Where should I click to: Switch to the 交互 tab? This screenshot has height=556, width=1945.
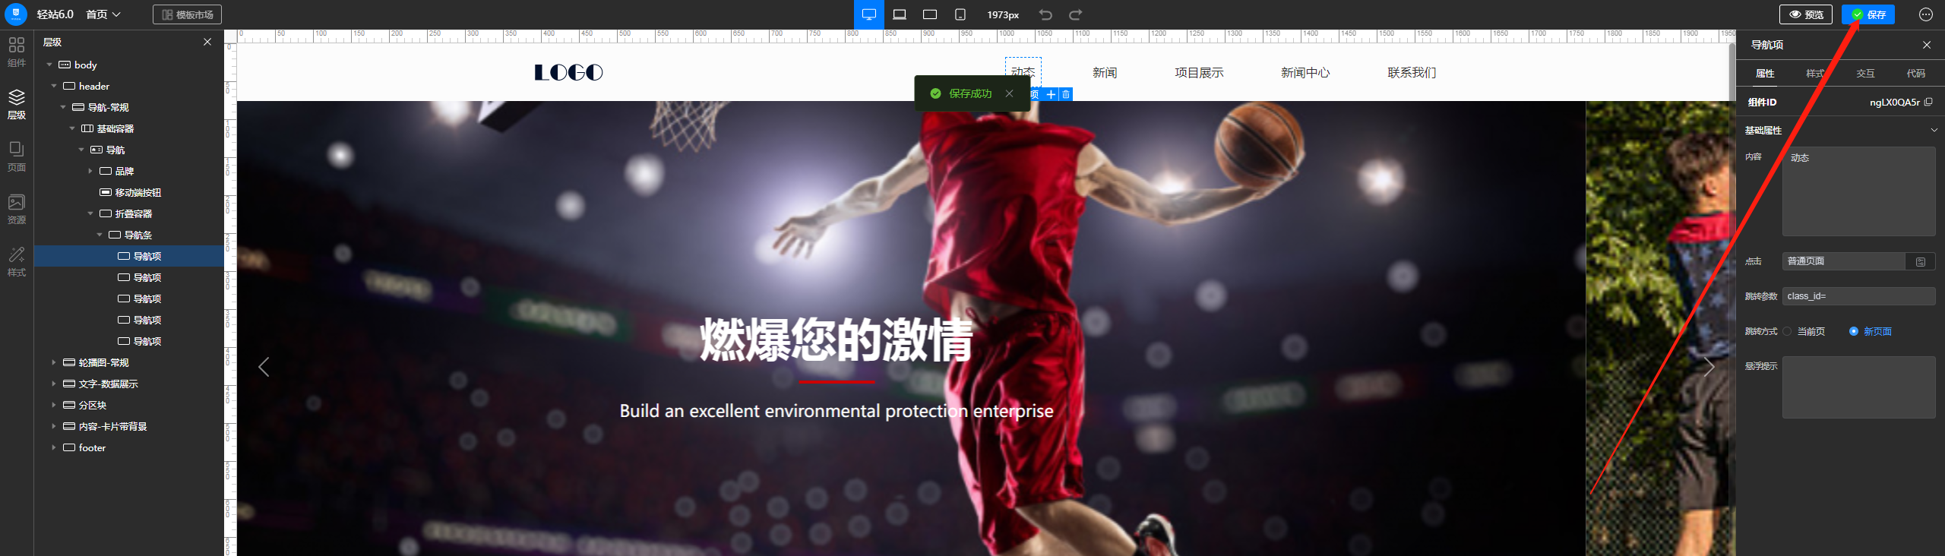tap(1865, 73)
